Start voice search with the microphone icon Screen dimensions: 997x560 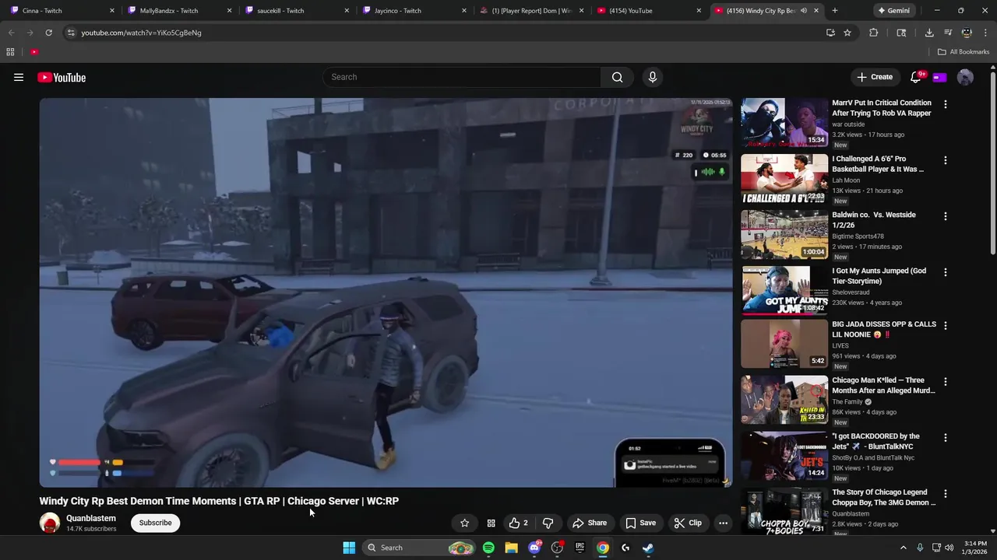653,77
